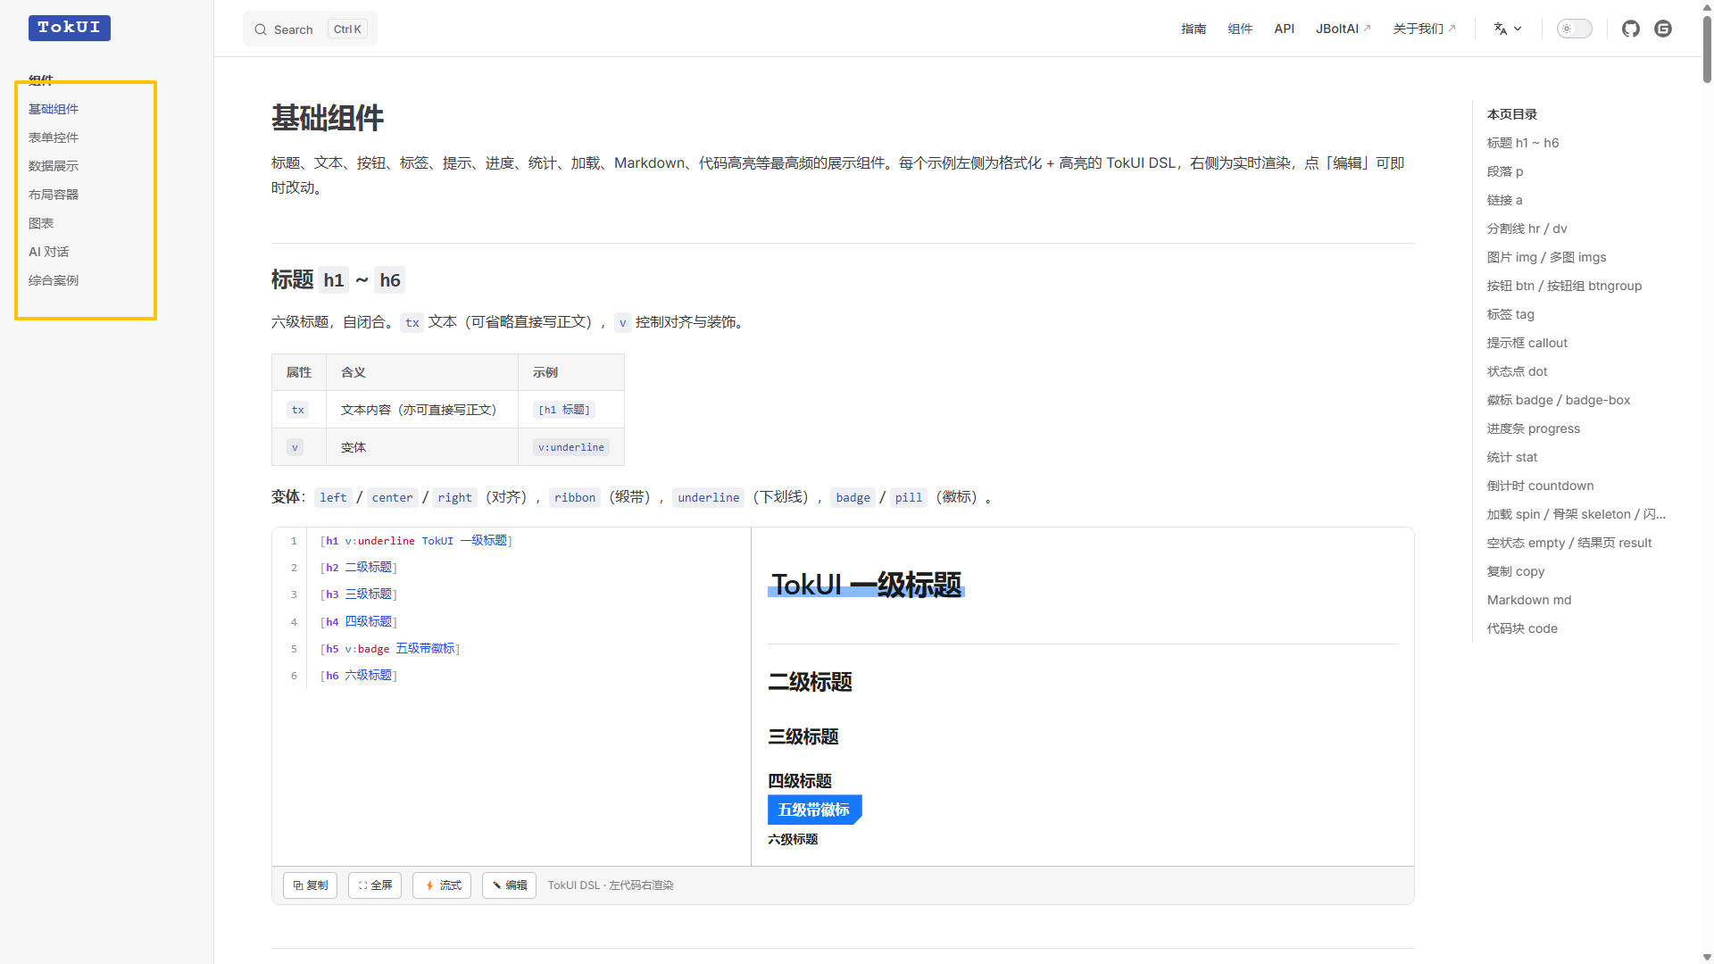Click the page vertical scrollbar thumb

(x=1707, y=49)
